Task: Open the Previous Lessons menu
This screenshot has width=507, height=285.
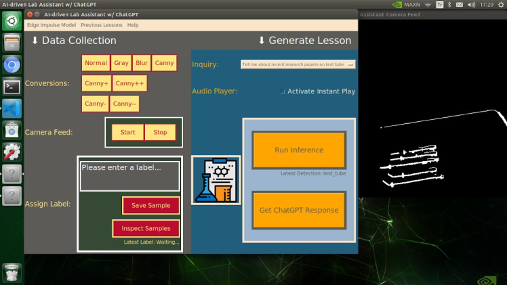Action: pyautogui.click(x=102, y=25)
